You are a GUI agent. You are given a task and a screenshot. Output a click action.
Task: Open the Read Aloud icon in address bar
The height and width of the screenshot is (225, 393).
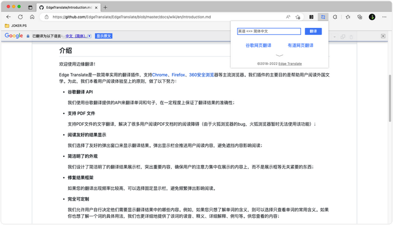288,17
